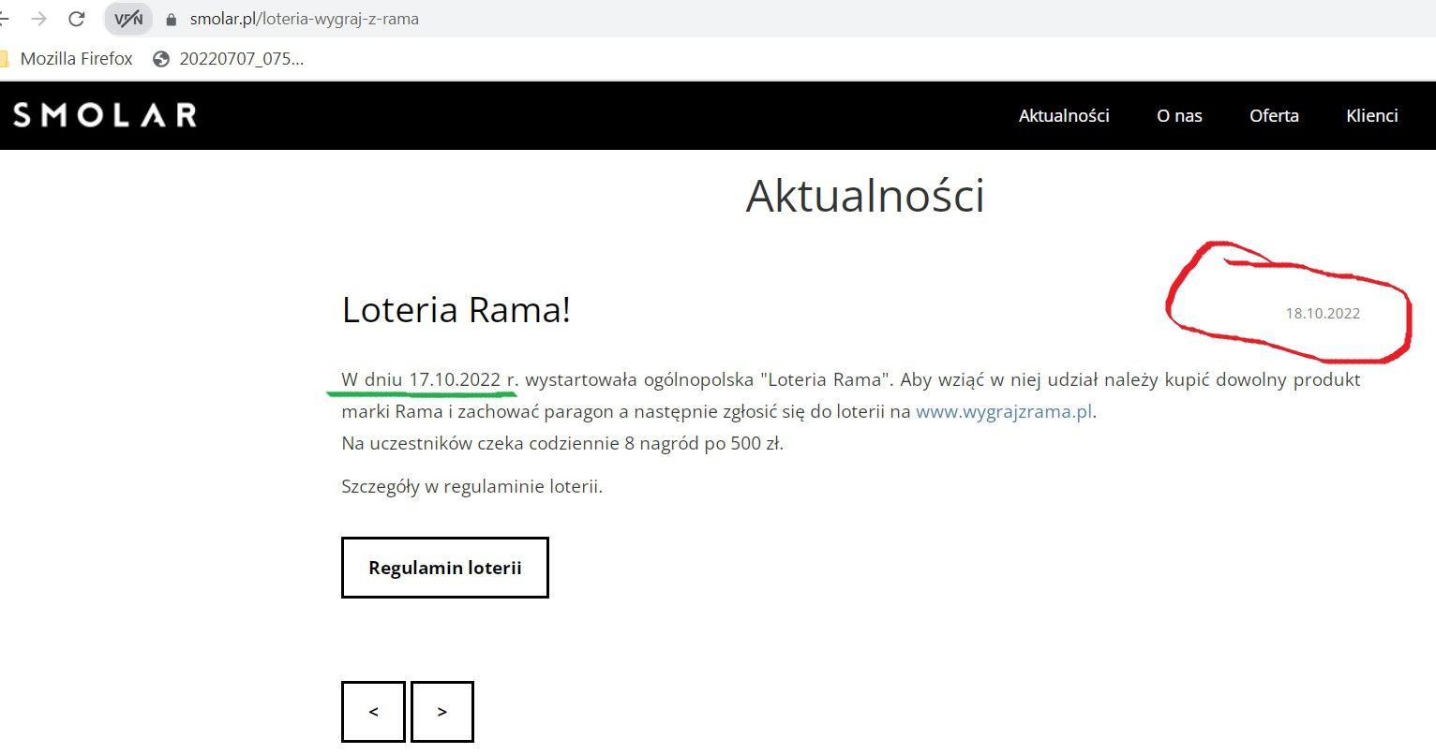Open the 20220707_075 bookmark

230,59
